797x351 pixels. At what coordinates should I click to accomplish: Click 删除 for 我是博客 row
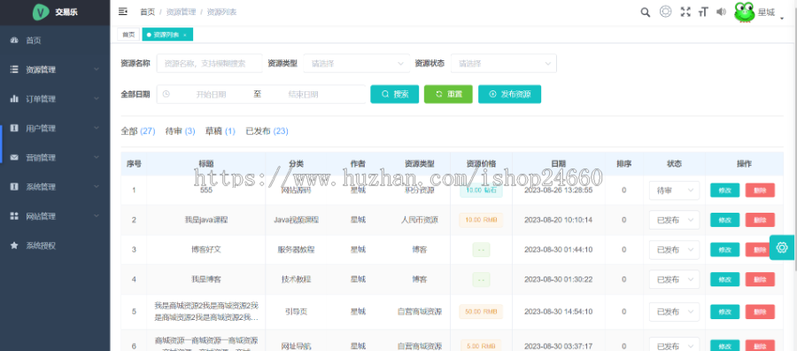[760, 279]
